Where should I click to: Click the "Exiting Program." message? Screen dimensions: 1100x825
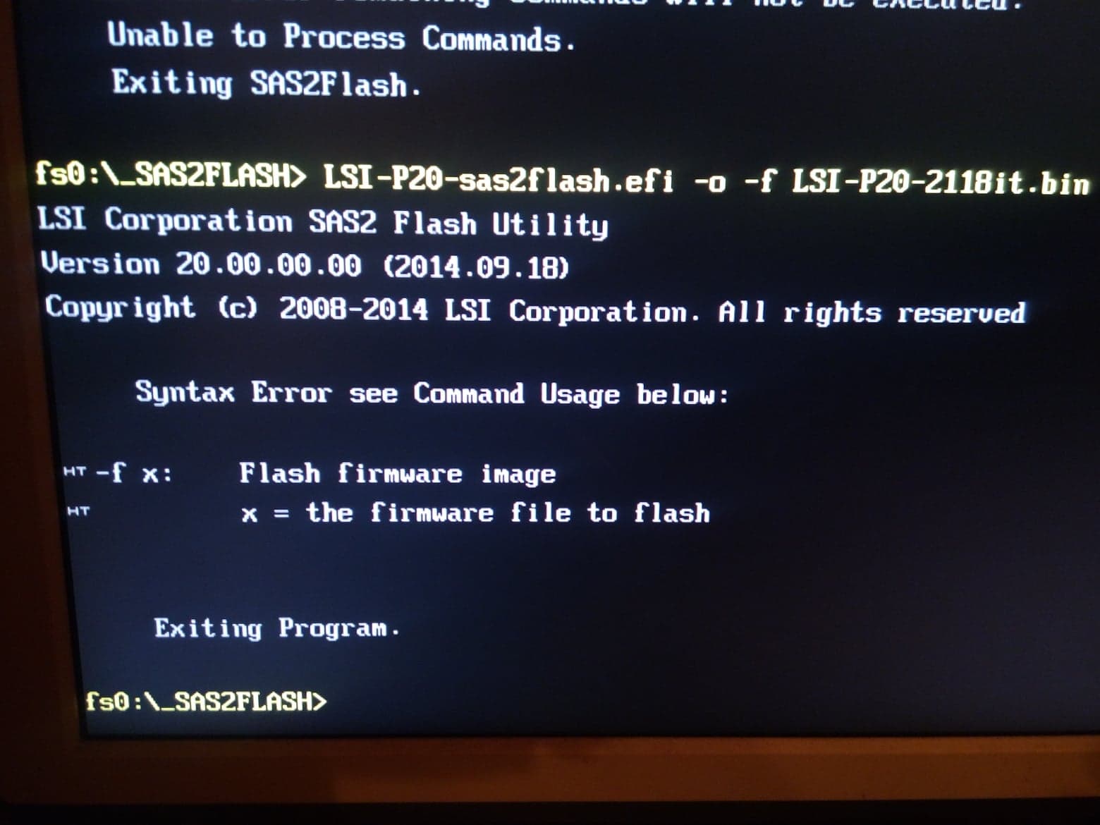277,628
